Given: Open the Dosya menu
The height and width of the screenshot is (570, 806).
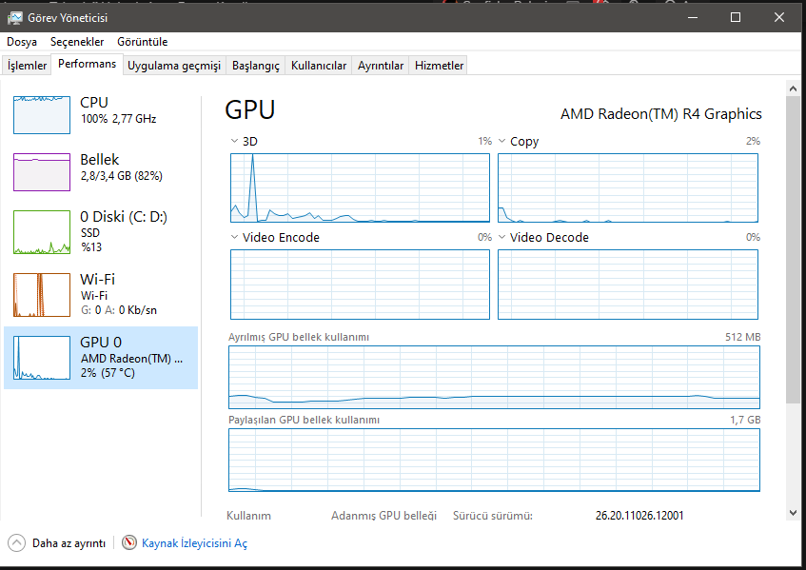Looking at the screenshot, I should [x=22, y=42].
